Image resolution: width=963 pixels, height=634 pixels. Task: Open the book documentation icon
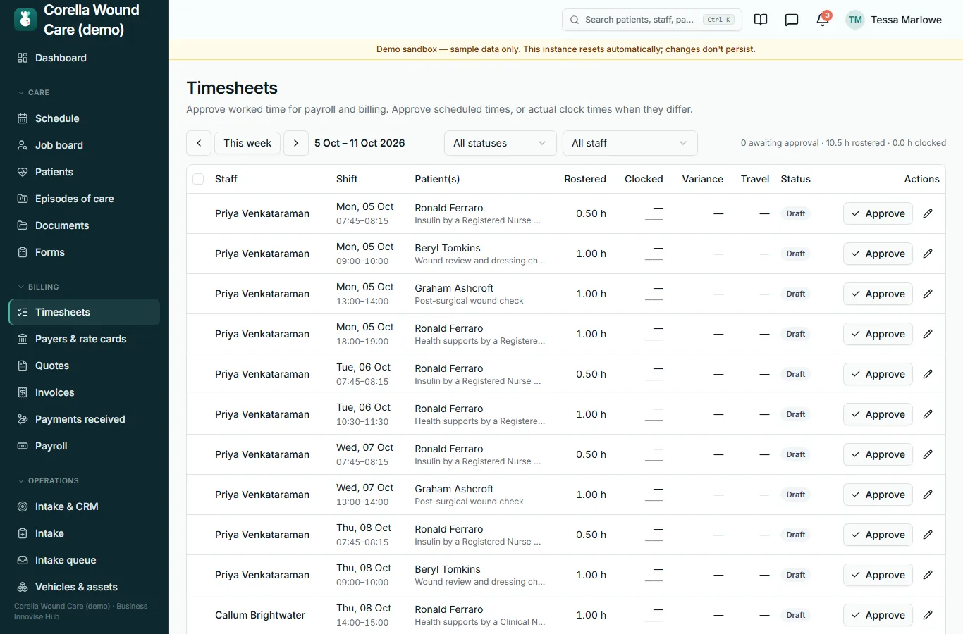pos(761,20)
